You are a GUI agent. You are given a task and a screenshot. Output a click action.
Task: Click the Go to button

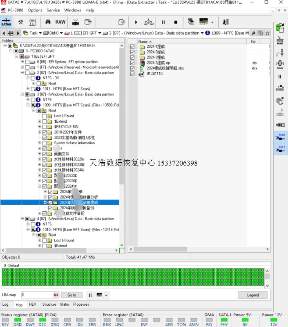[71, 295]
